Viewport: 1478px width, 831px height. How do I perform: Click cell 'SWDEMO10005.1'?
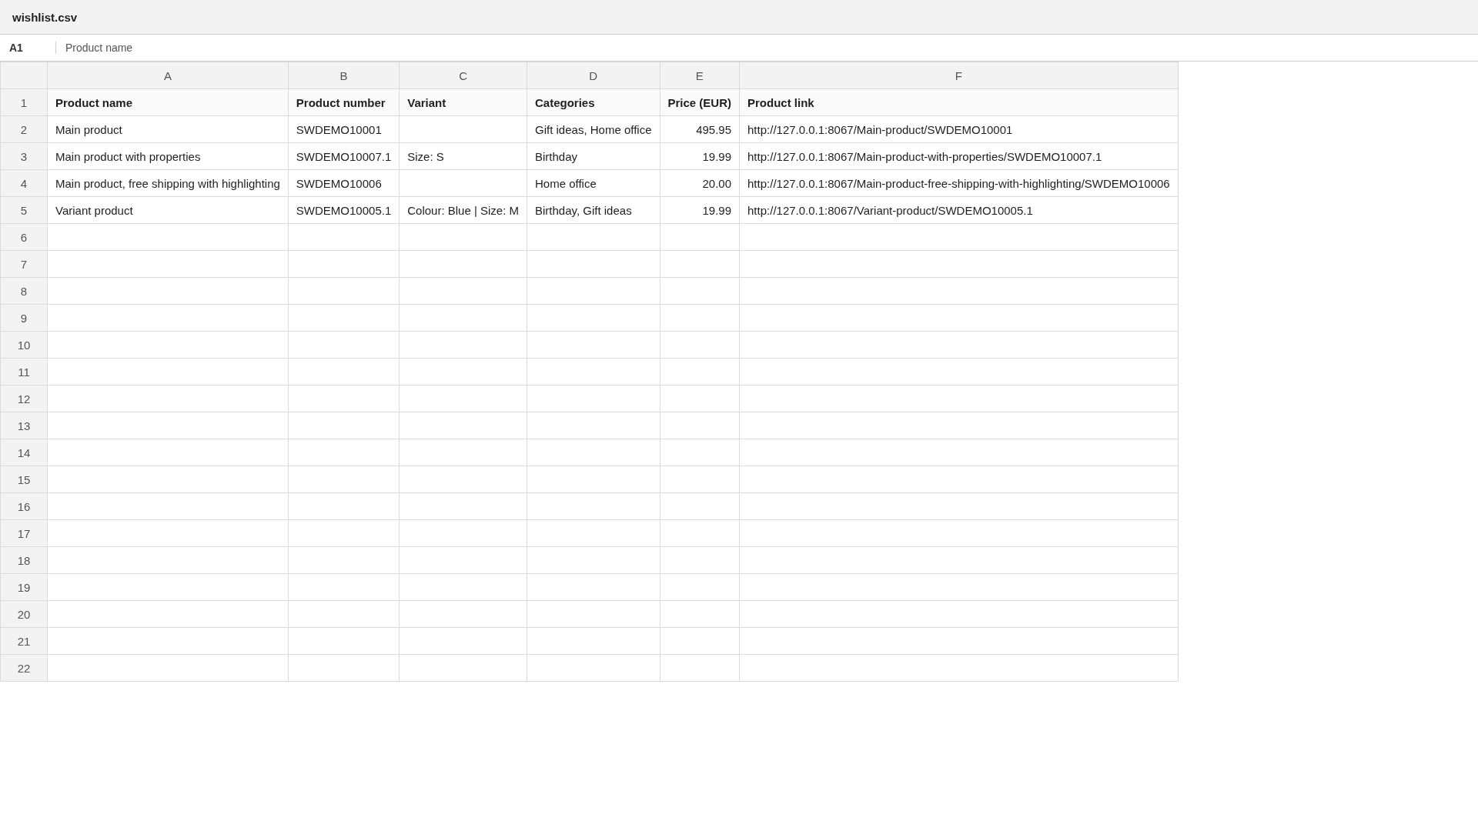point(343,210)
